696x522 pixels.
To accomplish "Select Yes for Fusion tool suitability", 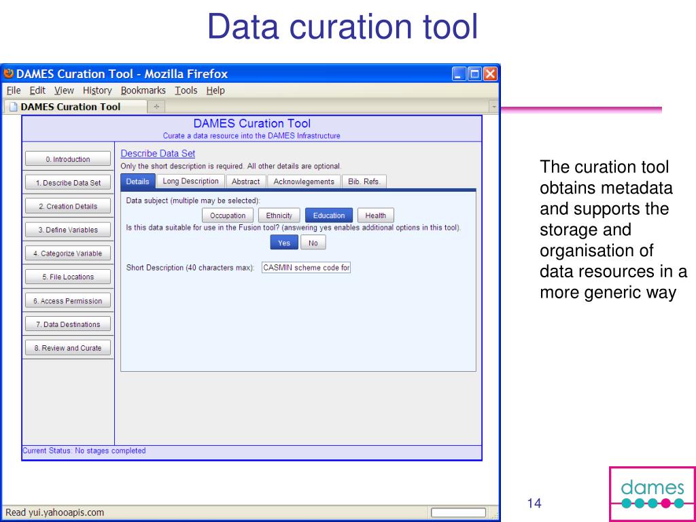I will (x=284, y=243).
